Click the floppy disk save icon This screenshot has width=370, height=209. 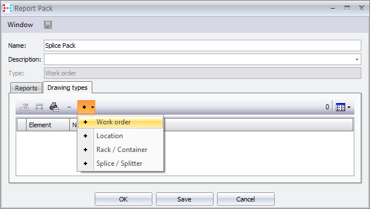point(48,25)
